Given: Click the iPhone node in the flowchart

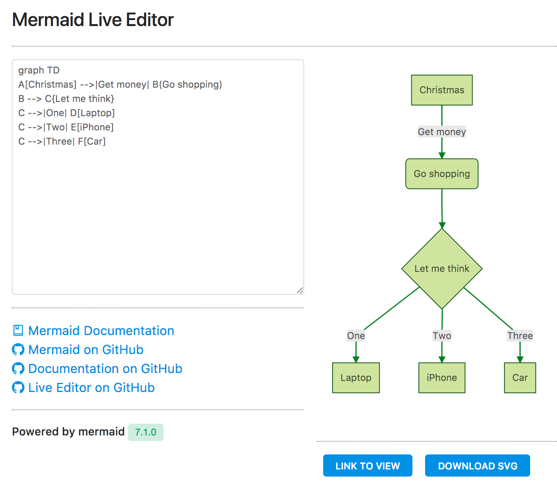Looking at the screenshot, I should (x=441, y=377).
